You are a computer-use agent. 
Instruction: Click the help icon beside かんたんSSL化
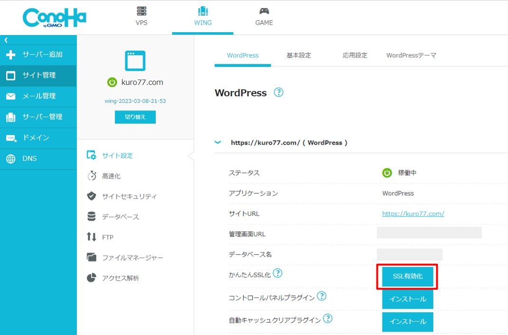pyautogui.click(x=277, y=273)
